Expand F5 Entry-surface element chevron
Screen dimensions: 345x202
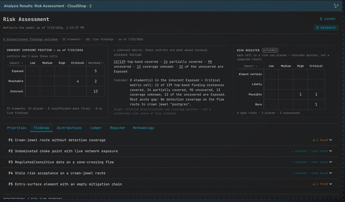click(331, 184)
